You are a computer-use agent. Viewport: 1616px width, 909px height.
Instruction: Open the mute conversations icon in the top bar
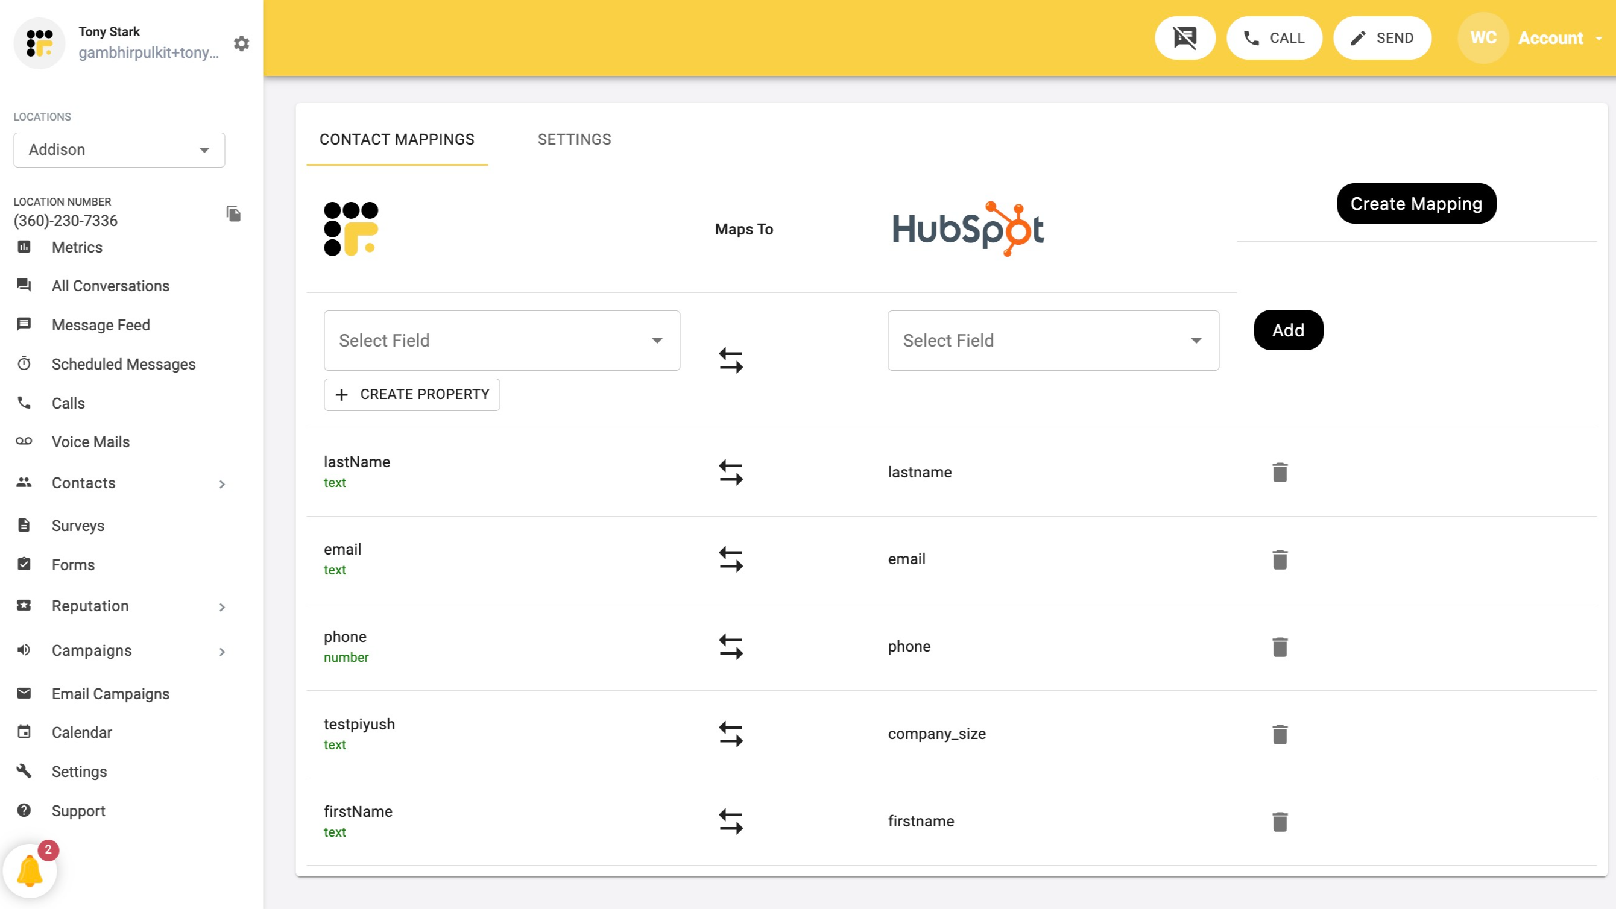tap(1185, 37)
